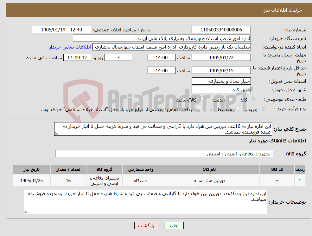This screenshot has height=236, width=312.
Task: Click the واحد شمارش column header
Action: [141, 169]
